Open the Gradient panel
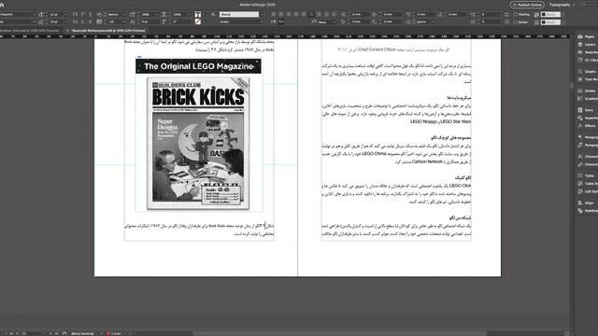This screenshot has height=336, width=598. [587, 99]
